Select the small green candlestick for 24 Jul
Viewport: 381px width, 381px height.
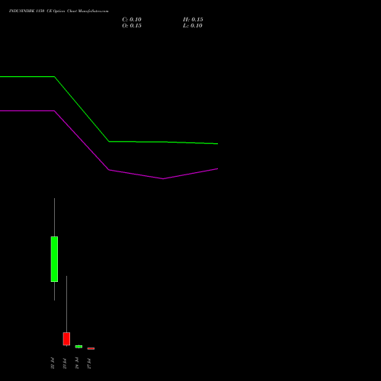pyautogui.click(x=78, y=347)
